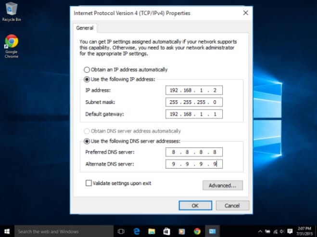317x237 pixels.
Task: Switch to the General tab
Action: [x=85, y=28]
